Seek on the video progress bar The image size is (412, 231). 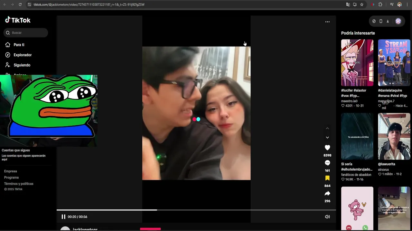click(x=196, y=210)
